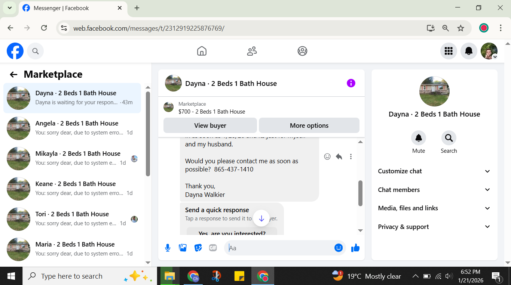Open the tab search dropdown arrow
This screenshot has width=511, height=285.
pos(9,8)
